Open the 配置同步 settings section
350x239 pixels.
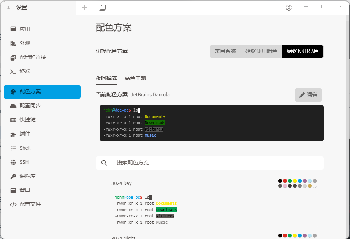[x=42, y=105]
